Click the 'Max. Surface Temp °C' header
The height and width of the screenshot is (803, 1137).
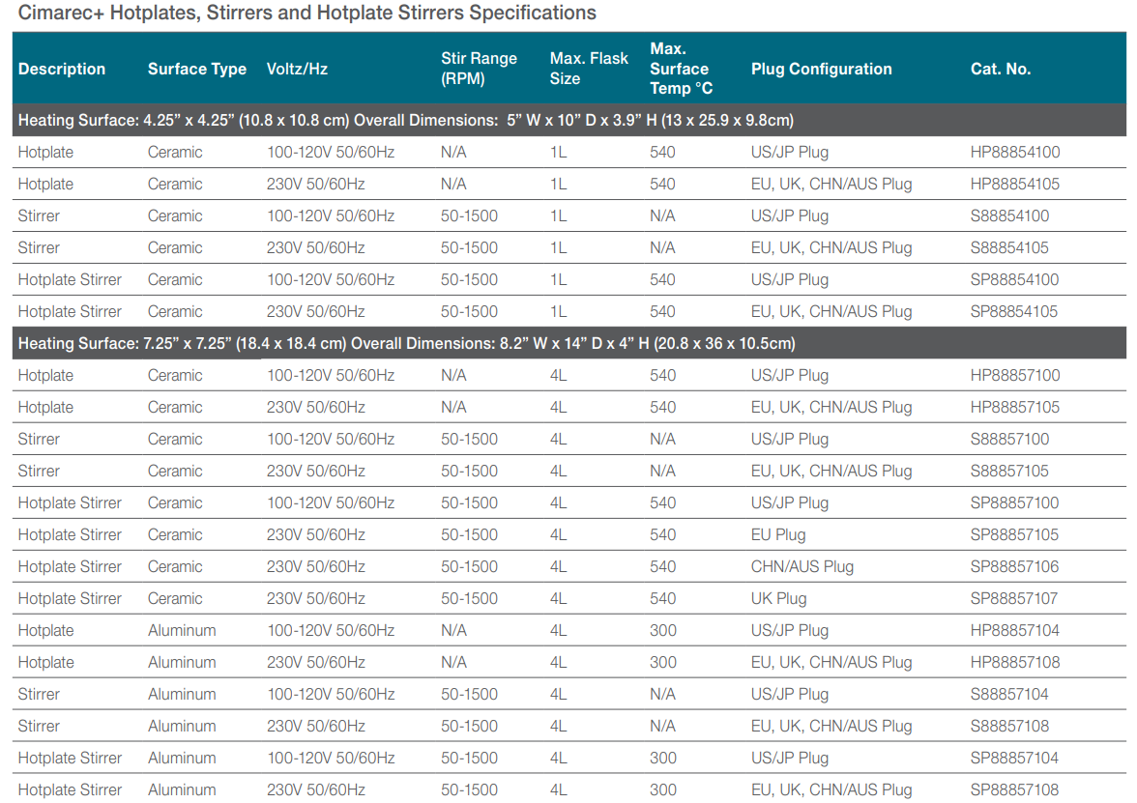click(x=682, y=68)
